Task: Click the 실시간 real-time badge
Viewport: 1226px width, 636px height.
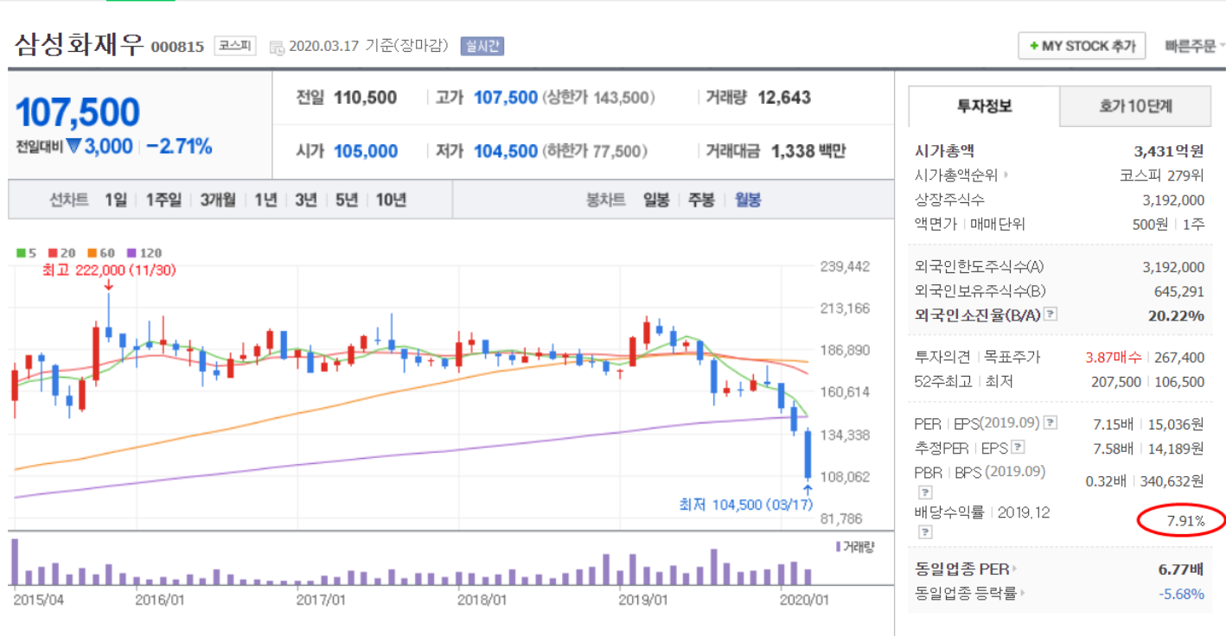Action: [x=483, y=46]
